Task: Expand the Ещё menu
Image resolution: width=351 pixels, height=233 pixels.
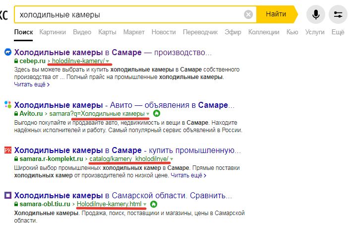Action: pyautogui.click(x=338, y=32)
